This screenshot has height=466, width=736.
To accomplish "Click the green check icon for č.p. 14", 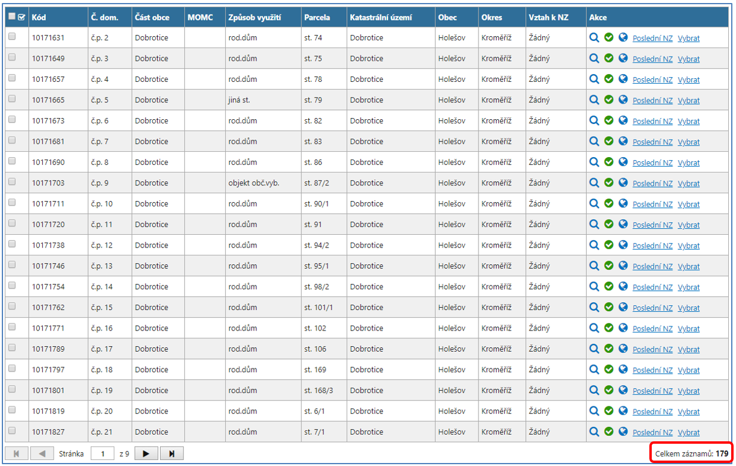I will tap(608, 286).
